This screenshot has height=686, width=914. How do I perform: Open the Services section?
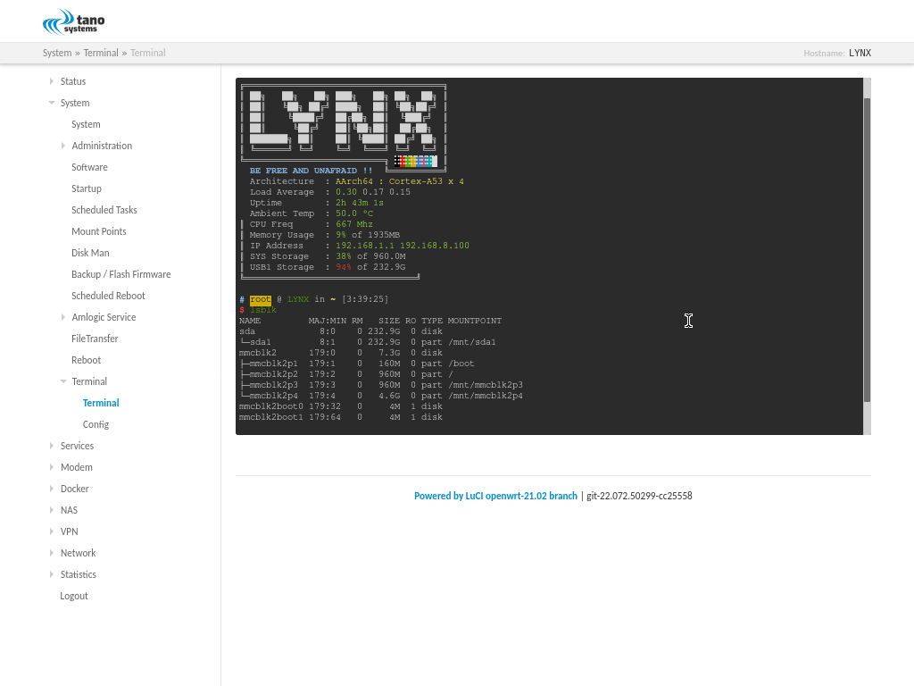point(77,446)
